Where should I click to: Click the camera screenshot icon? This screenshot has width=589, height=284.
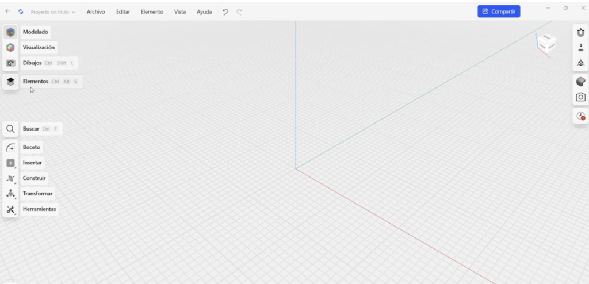(x=580, y=97)
